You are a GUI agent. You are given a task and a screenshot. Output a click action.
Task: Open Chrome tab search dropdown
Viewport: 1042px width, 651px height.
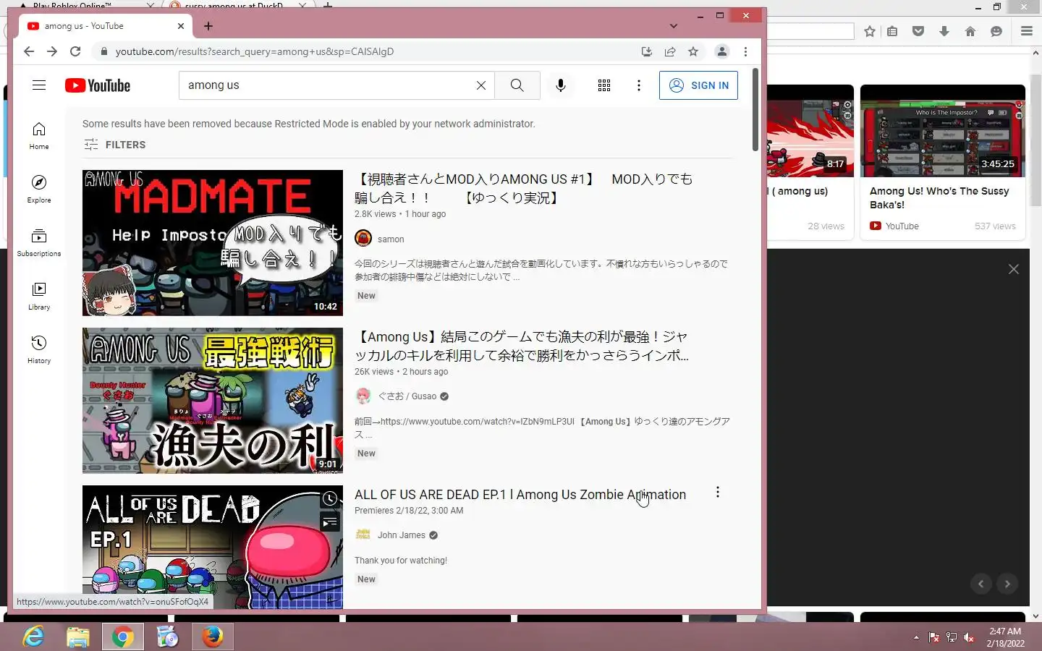674,26
